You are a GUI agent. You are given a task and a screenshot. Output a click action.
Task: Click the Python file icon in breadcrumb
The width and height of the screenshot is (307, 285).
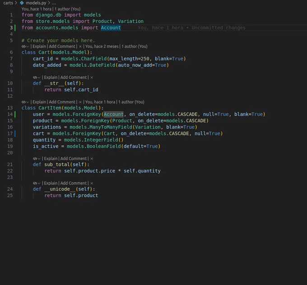tap(22, 3)
